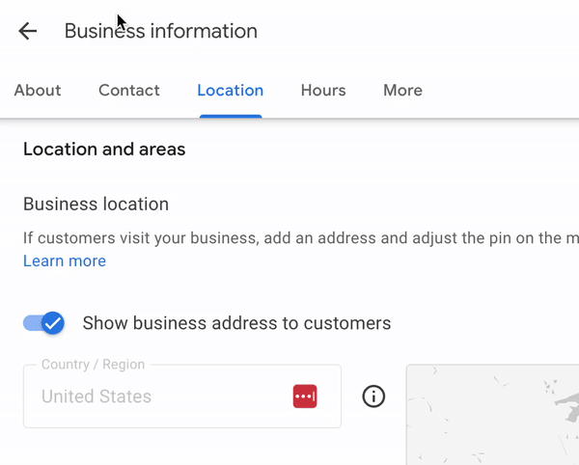Image resolution: width=579 pixels, height=465 pixels.
Task: Open the About tab
Action: click(38, 91)
